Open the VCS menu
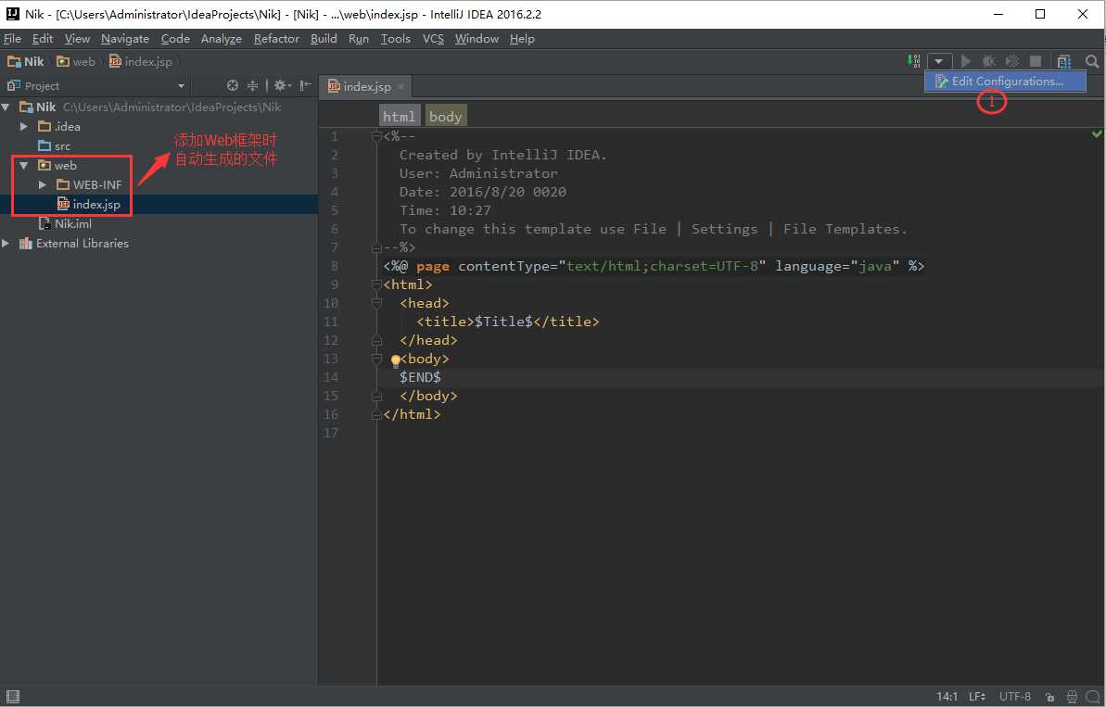 [x=433, y=39]
